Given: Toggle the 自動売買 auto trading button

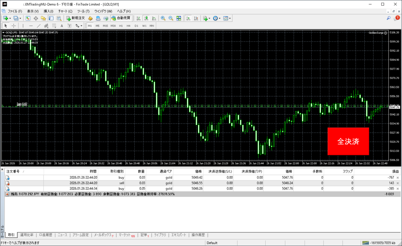Looking at the screenshot, I should (x=121, y=18).
